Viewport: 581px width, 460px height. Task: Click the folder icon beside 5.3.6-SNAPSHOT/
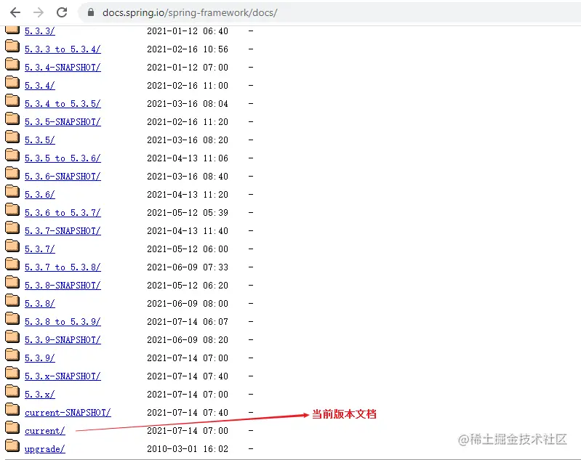(12, 173)
